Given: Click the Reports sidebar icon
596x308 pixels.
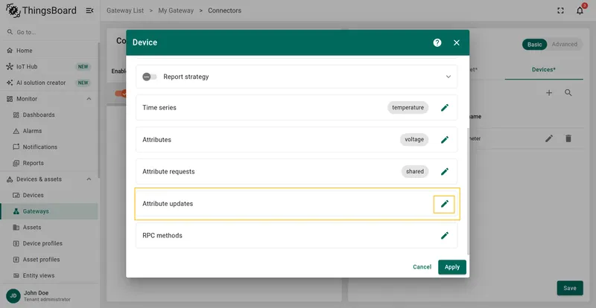Looking at the screenshot, I should [x=16, y=164].
